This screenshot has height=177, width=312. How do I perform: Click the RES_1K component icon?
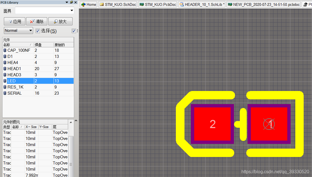(x=5, y=87)
